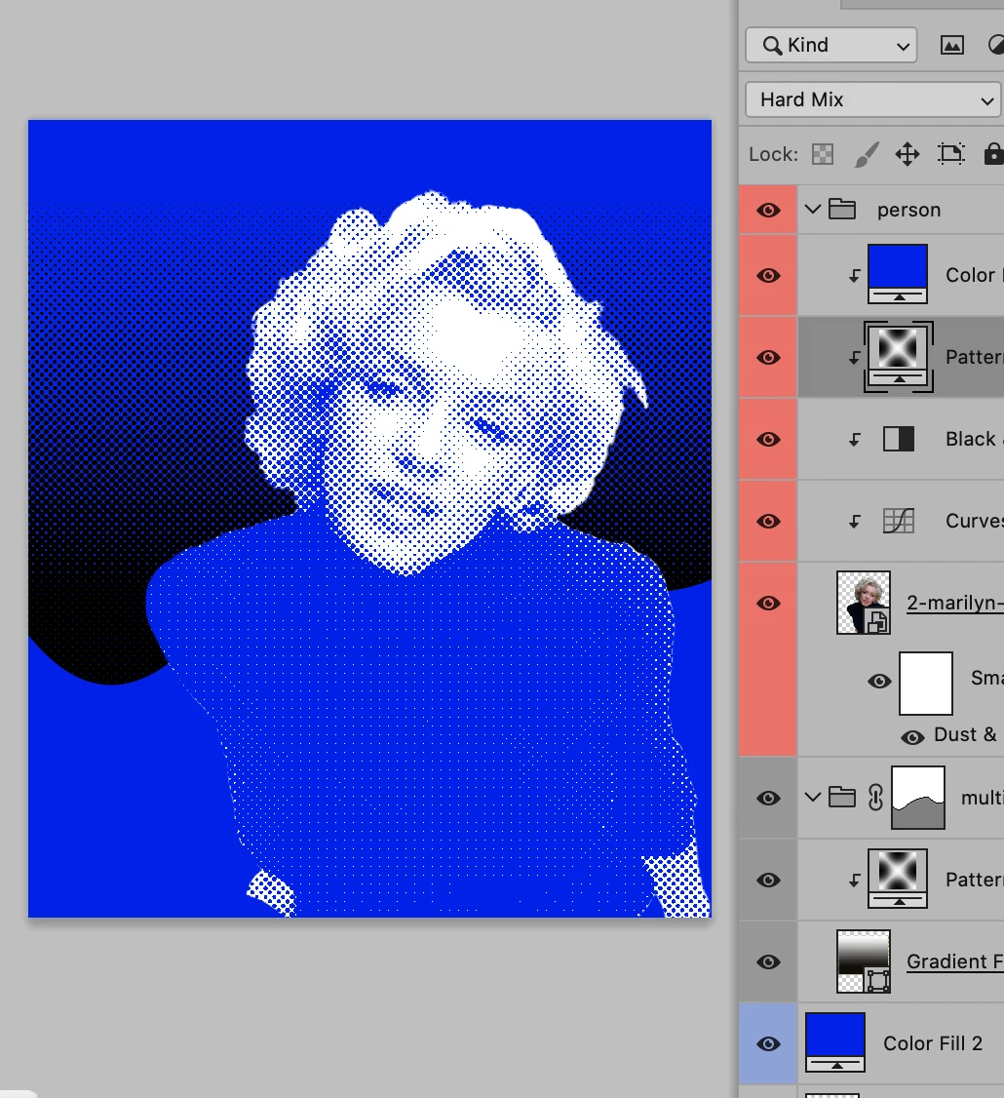Click the 2-marilyn layer thumbnail
This screenshot has width=1004, height=1098.
click(x=864, y=603)
